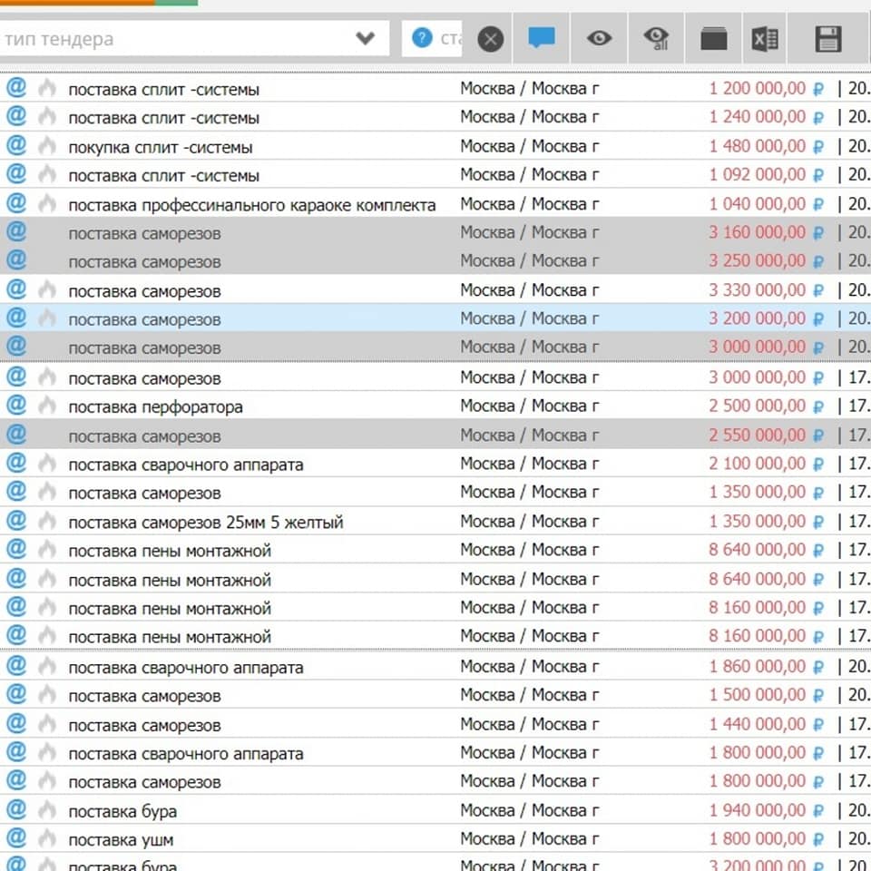Click the blue question mark help icon
Screen dimensions: 871x871
pyautogui.click(x=421, y=38)
